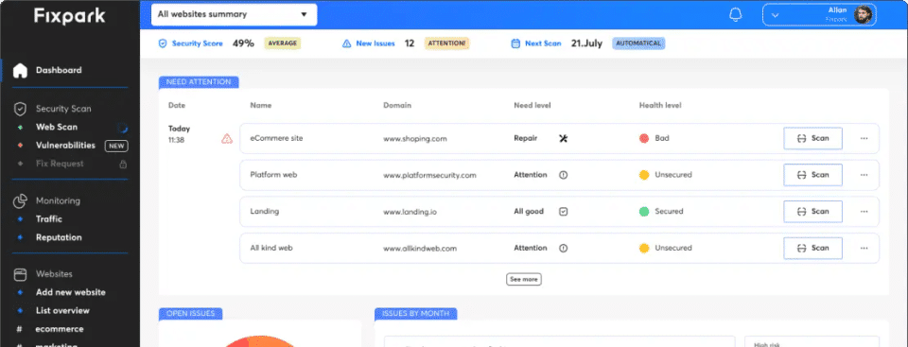Click Add new website
The height and width of the screenshot is (347, 908).
[71, 292]
